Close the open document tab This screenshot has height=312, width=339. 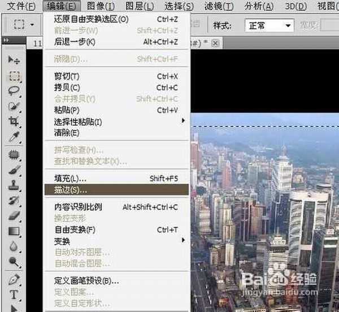point(215,43)
